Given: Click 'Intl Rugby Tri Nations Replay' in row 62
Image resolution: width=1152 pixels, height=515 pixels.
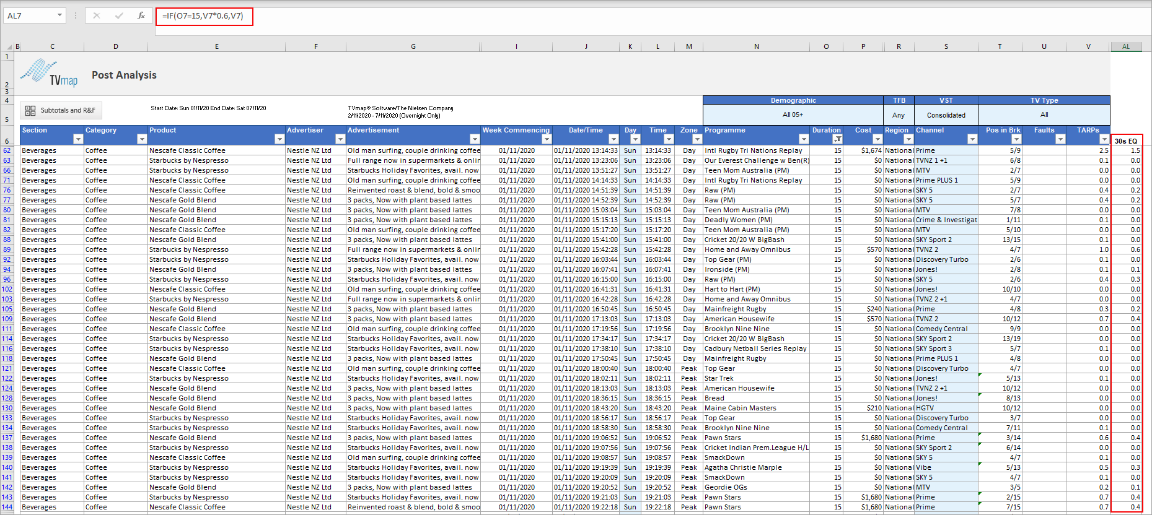Looking at the screenshot, I should pos(757,150).
